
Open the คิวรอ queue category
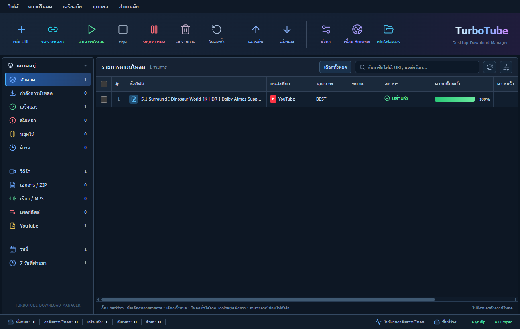pos(48,148)
